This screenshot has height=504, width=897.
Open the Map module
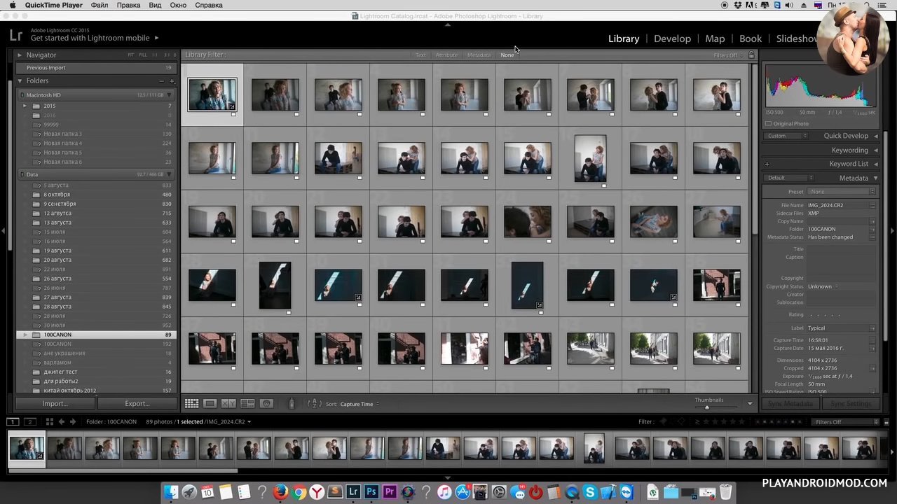(715, 38)
